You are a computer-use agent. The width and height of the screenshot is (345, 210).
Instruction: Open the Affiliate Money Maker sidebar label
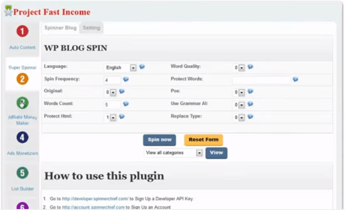[x=22, y=120]
